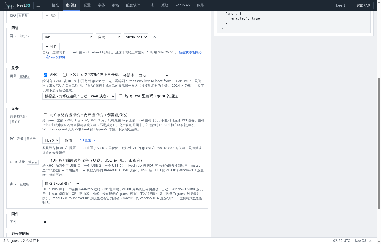
Task: Open the 分辨率 resolution dropdown
Action: (153, 75)
